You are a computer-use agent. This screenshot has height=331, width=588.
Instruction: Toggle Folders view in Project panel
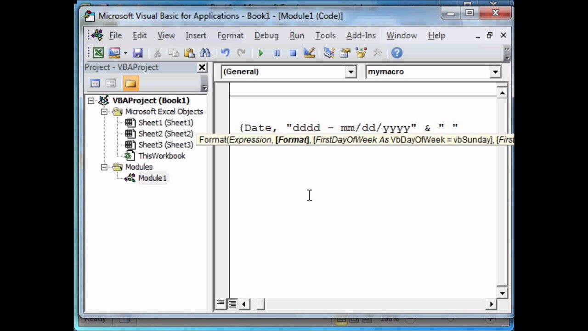[130, 83]
